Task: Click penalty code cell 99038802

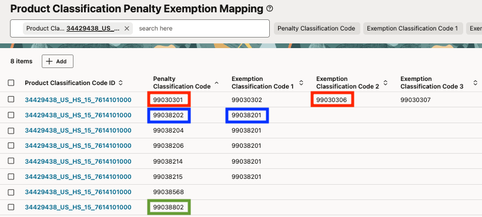Action: click(169, 207)
